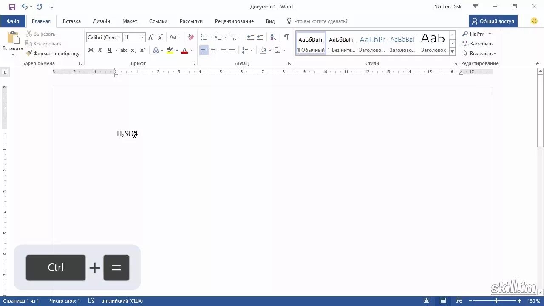Click Вырезать (Cut) button
544x306 pixels.
[x=40, y=34]
